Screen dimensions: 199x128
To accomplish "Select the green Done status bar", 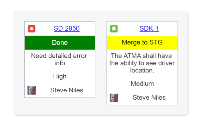I will 60,43.
